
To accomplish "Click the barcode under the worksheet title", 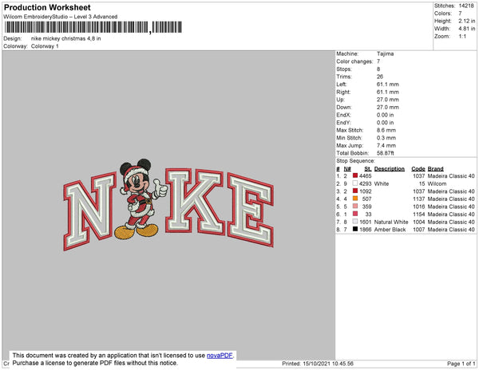I will [93, 27].
